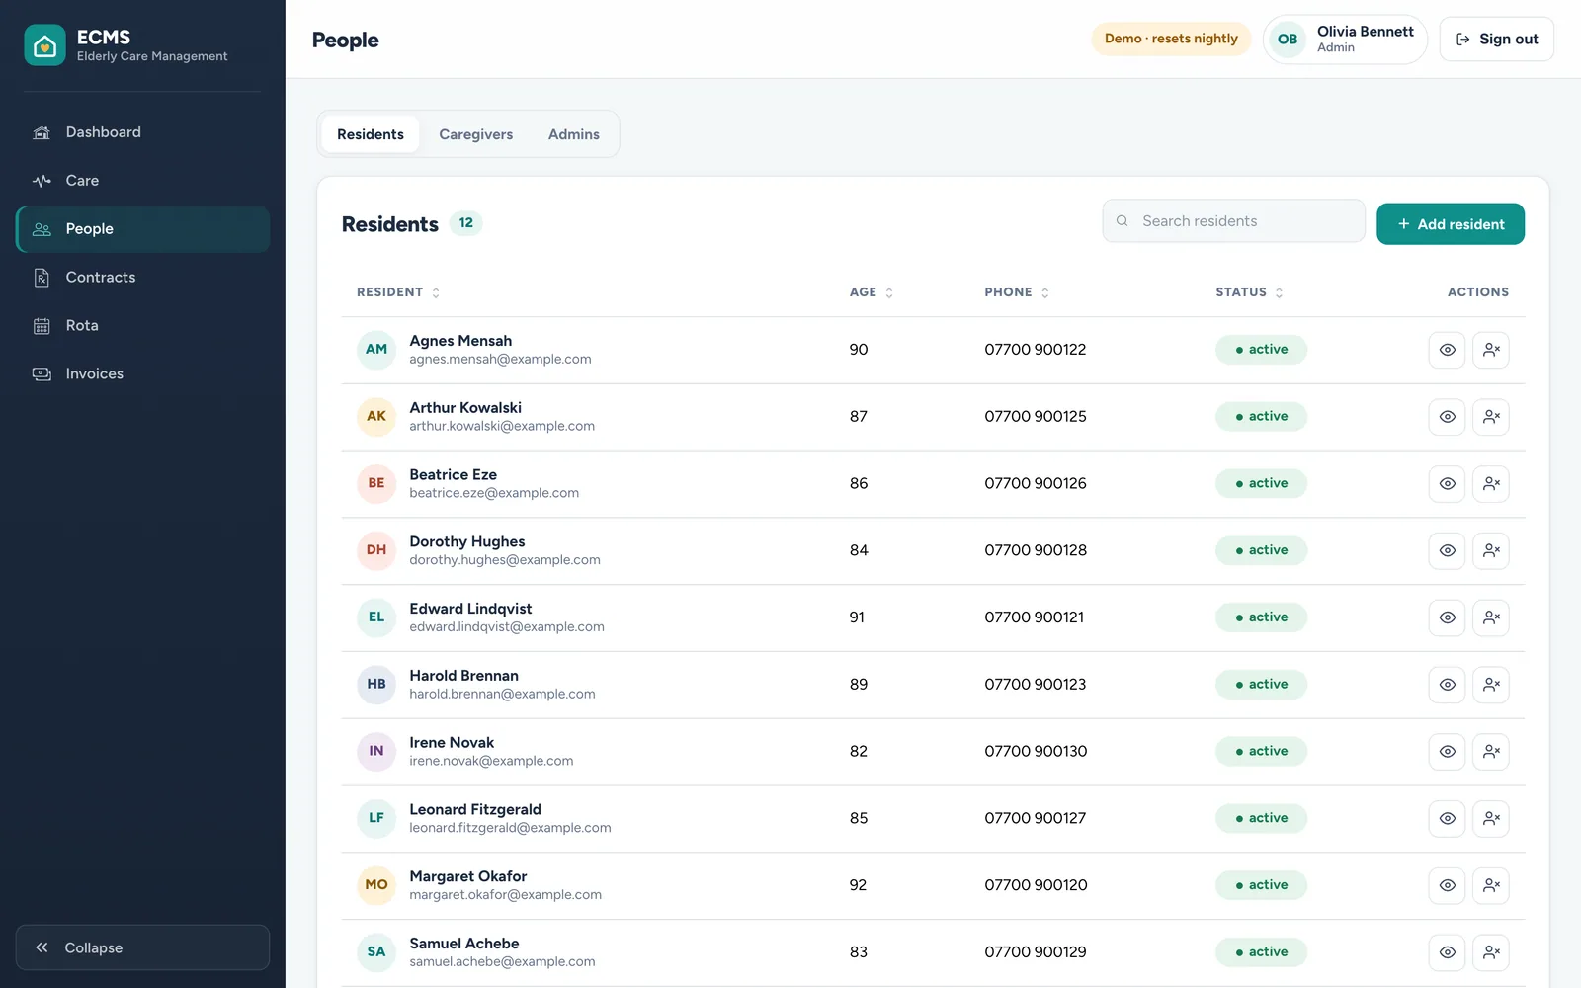View Agnes Mensah's details with the eye icon
The image size is (1581, 988).
click(1447, 350)
